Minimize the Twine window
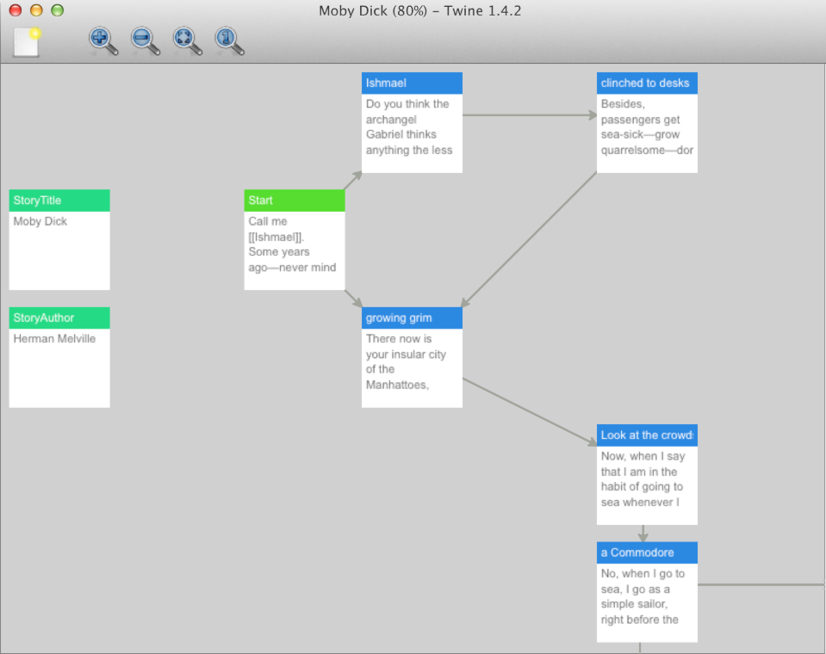 pos(35,11)
